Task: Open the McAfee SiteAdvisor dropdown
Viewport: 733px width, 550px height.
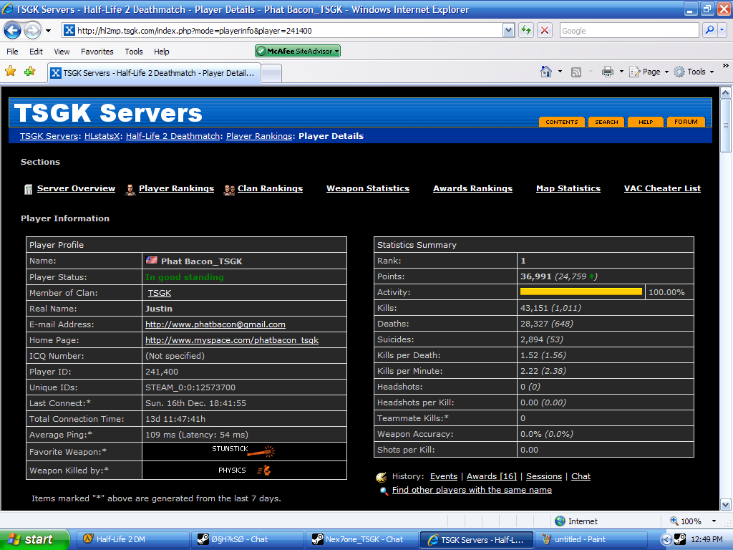Action: (298, 51)
